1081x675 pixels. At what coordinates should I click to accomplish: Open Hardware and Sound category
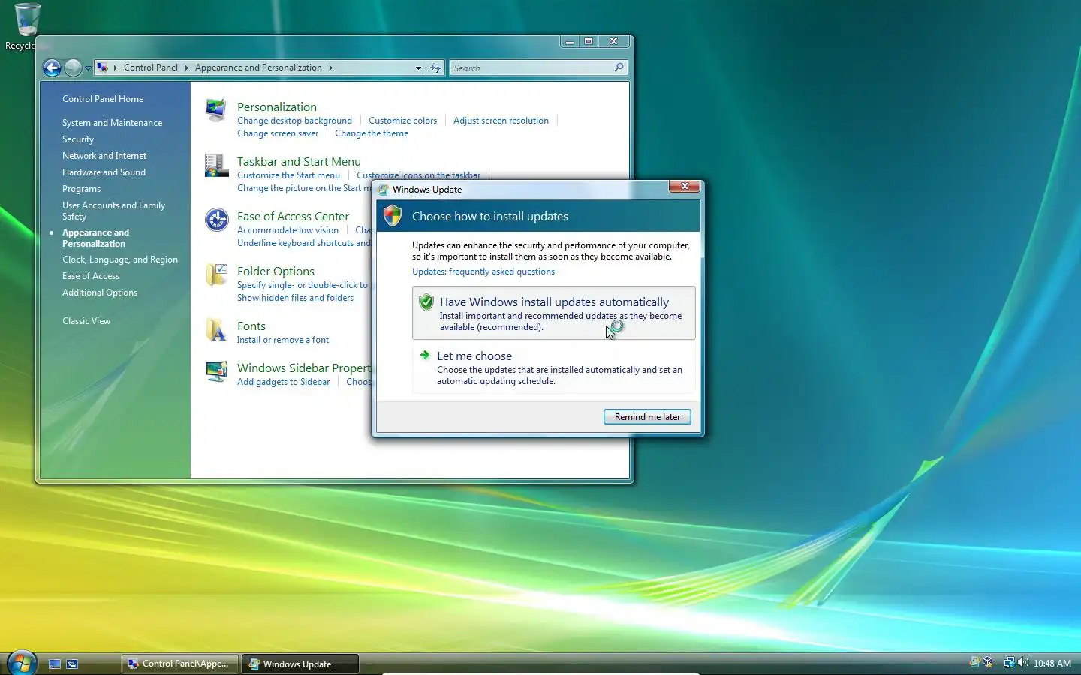[x=104, y=172]
